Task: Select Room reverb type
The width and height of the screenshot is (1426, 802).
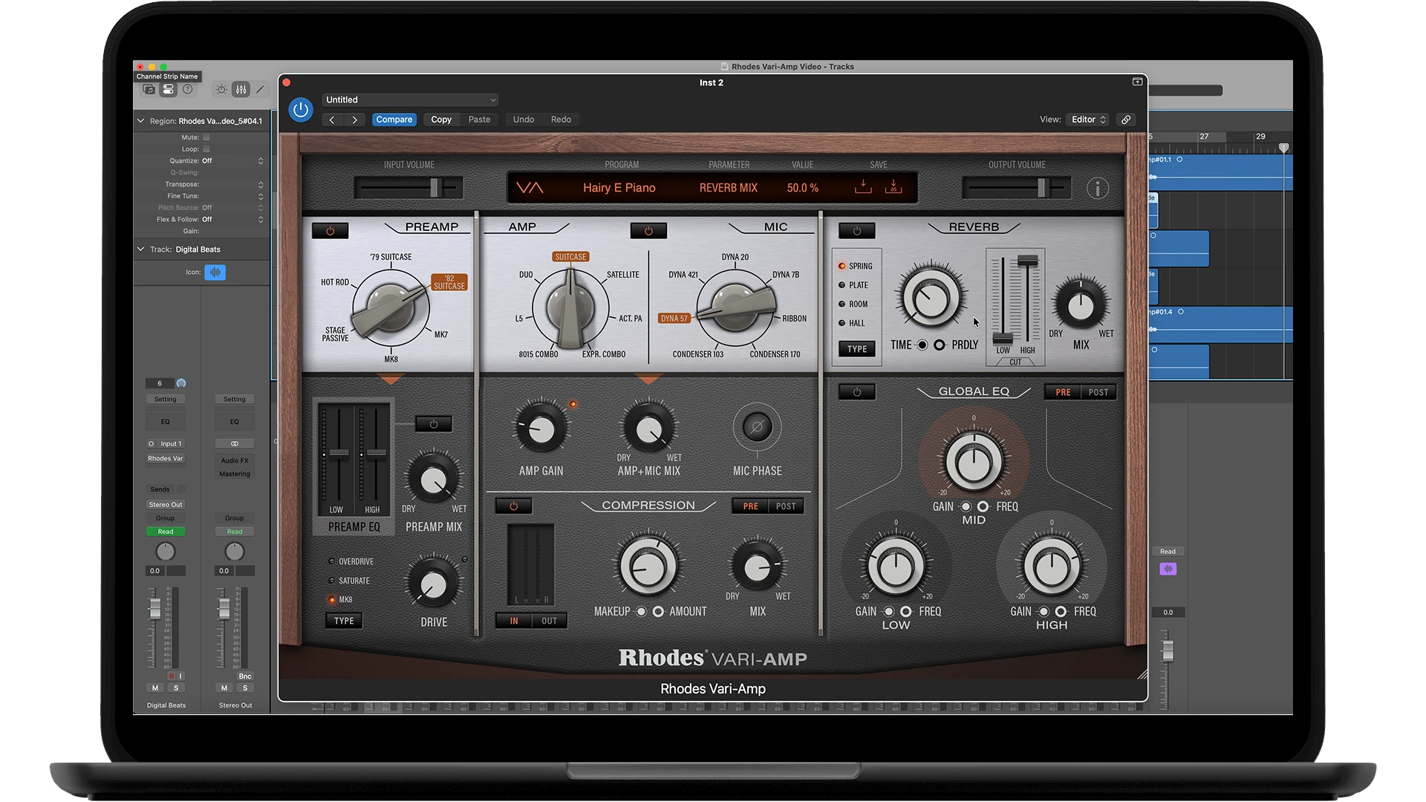Action: [x=853, y=304]
